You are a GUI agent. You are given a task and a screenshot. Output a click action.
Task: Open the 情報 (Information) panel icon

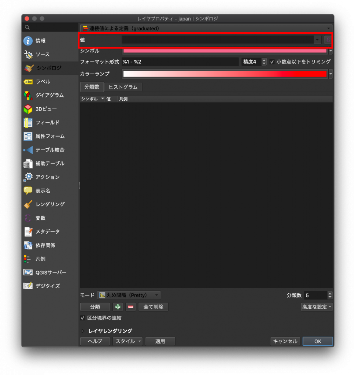coord(28,41)
